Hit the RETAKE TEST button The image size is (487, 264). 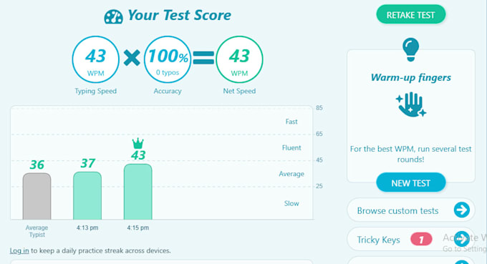[410, 14]
